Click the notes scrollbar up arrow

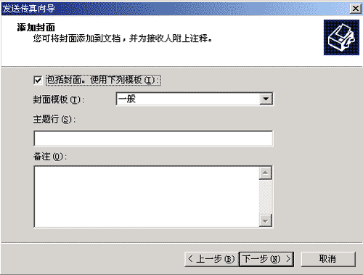(266, 173)
